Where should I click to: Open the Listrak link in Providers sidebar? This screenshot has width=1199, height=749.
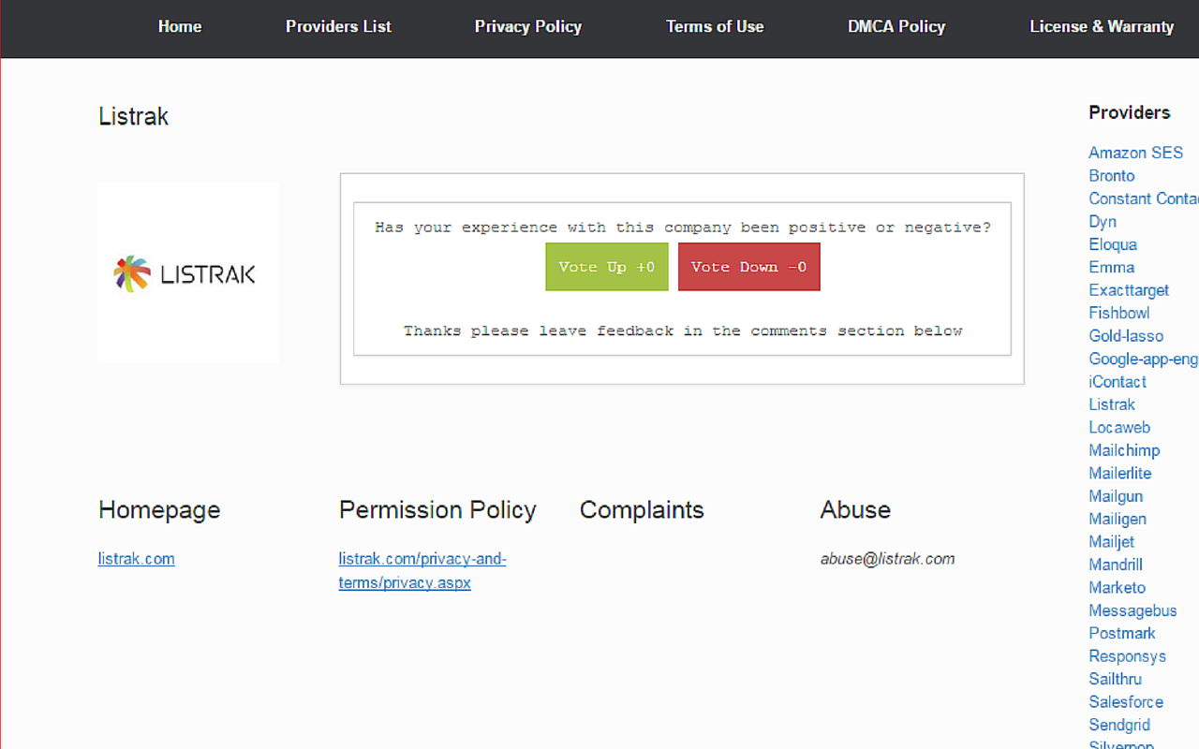pyautogui.click(x=1112, y=404)
